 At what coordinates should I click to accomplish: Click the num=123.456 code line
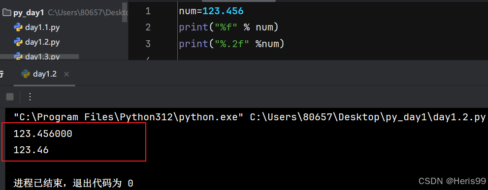(x=211, y=11)
